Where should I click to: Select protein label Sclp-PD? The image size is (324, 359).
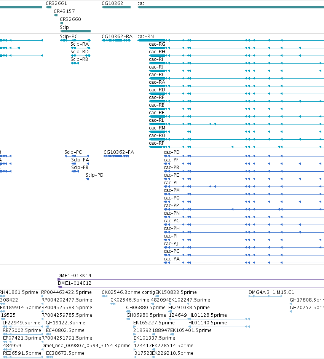click(94, 175)
